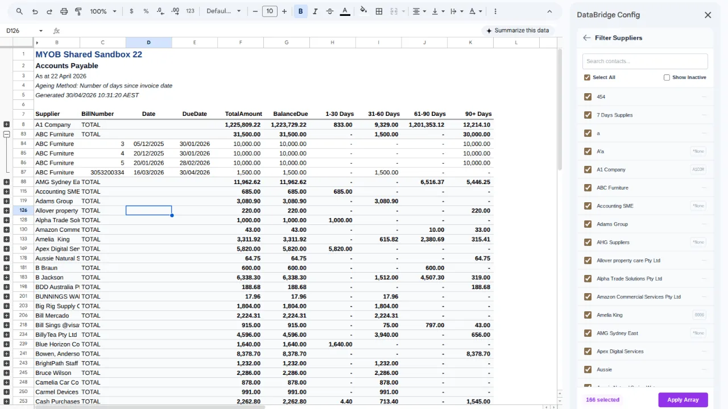This screenshot has height=409, width=728.
Task: Open the borders menu
Action: (x=379, y=11)
